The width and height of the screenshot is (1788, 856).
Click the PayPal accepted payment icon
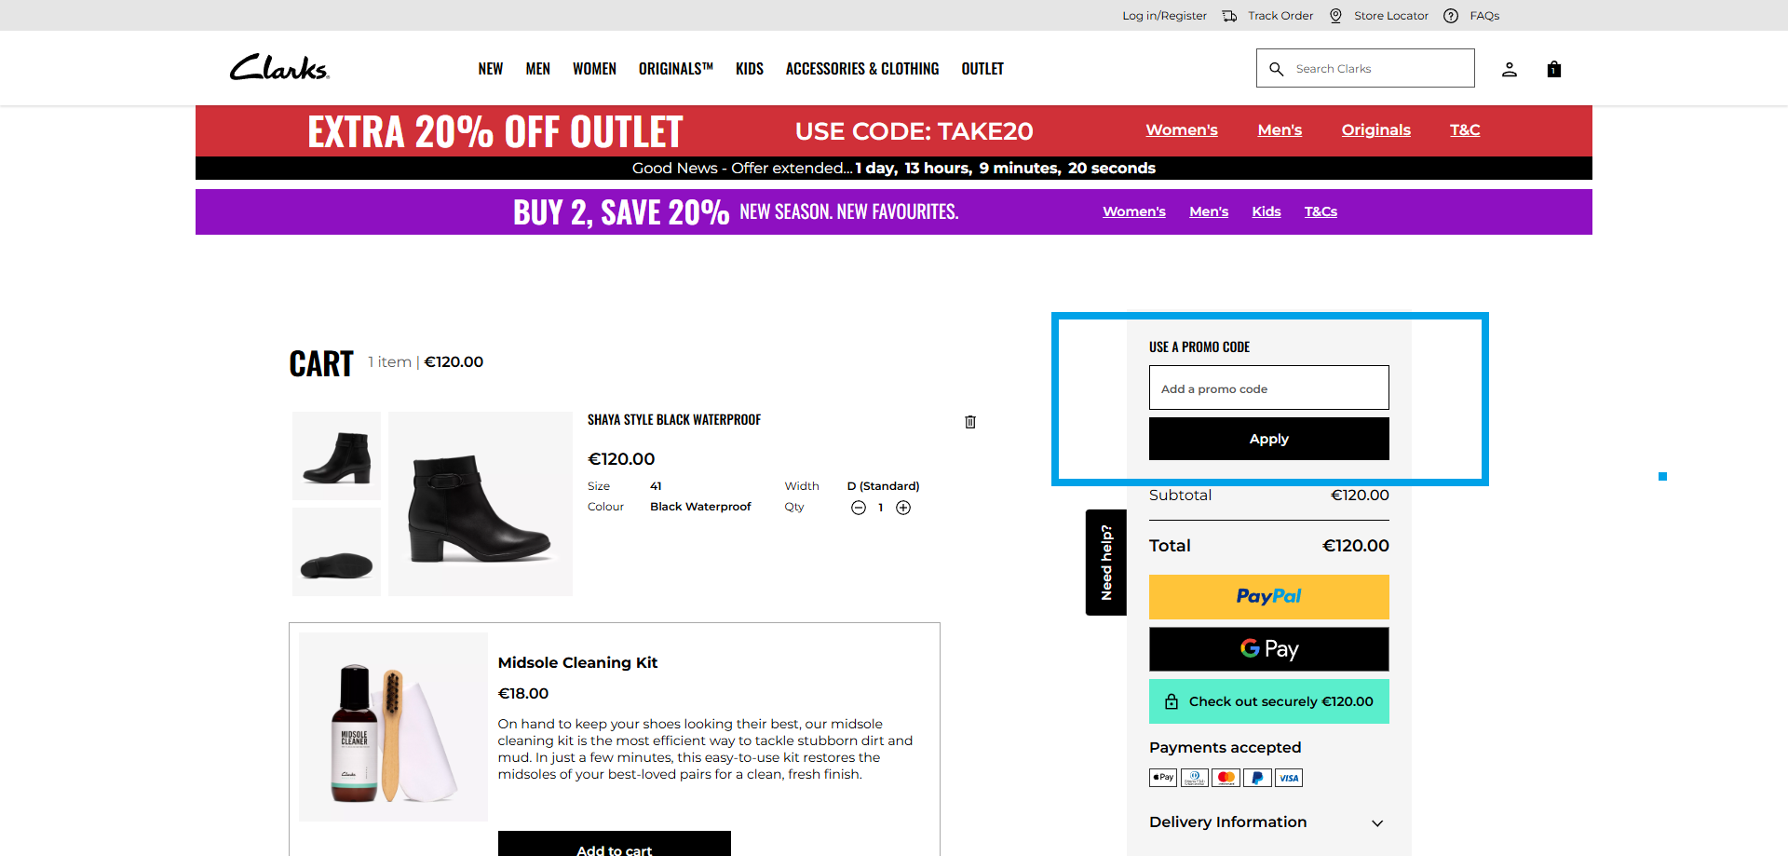click(1257, 778)
